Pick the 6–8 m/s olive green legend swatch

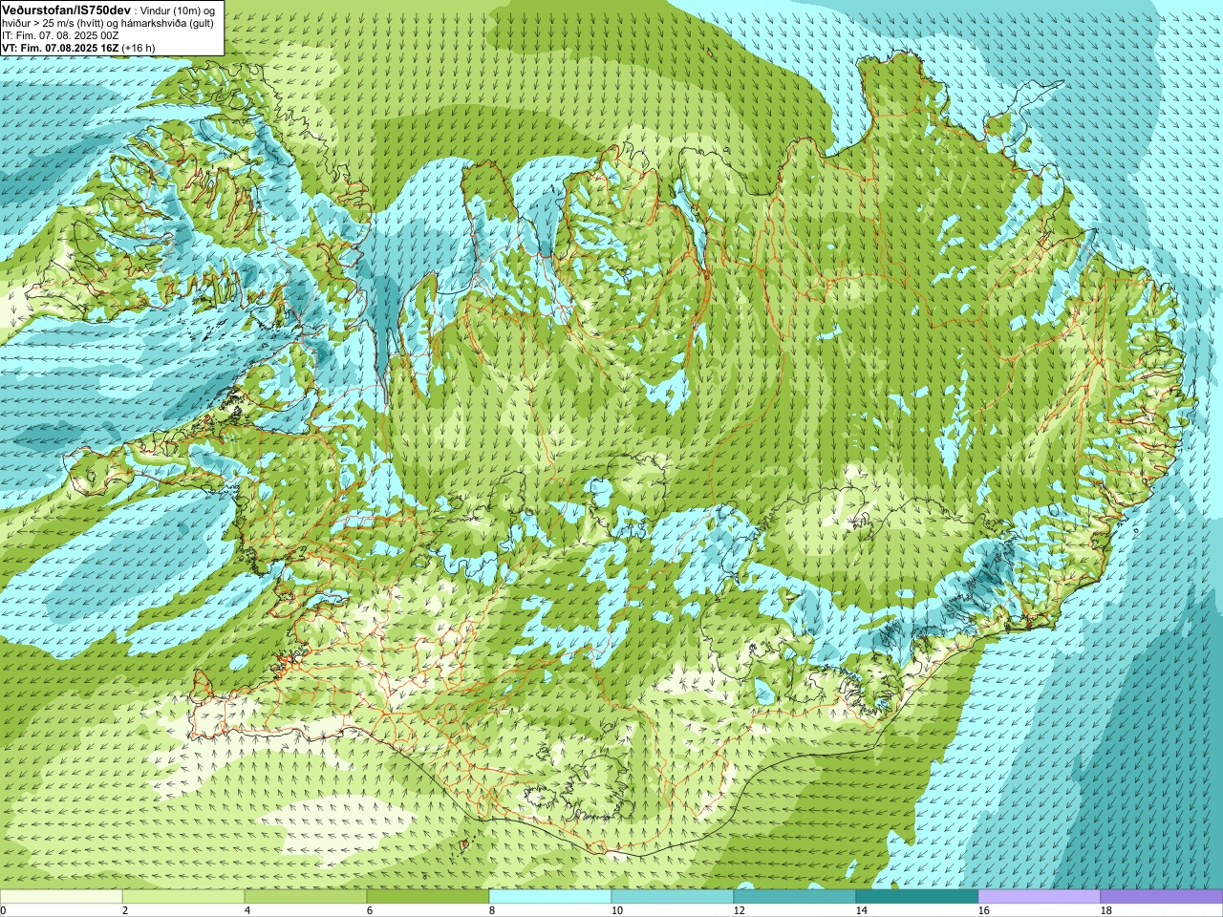428,897
